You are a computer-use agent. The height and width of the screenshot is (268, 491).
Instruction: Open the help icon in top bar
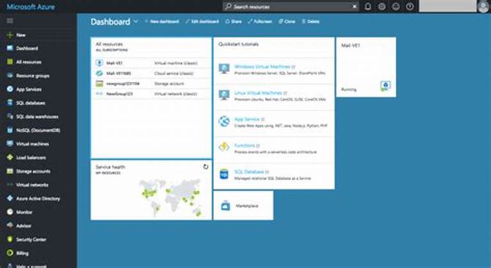(410, 6)
